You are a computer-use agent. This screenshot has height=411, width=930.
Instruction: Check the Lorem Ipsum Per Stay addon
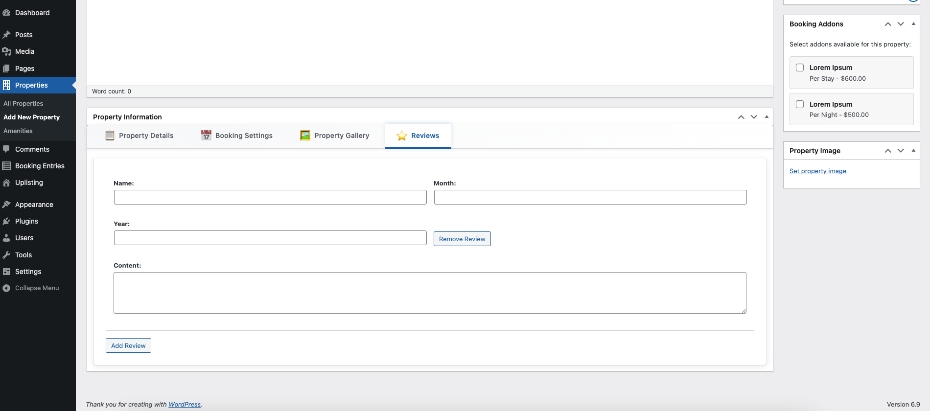pos(800,68)
